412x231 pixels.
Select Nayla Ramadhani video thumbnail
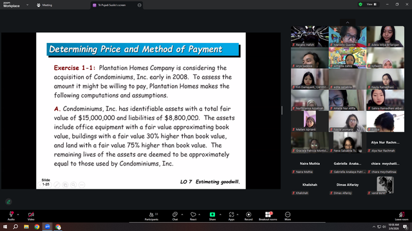tap(386, 79)
